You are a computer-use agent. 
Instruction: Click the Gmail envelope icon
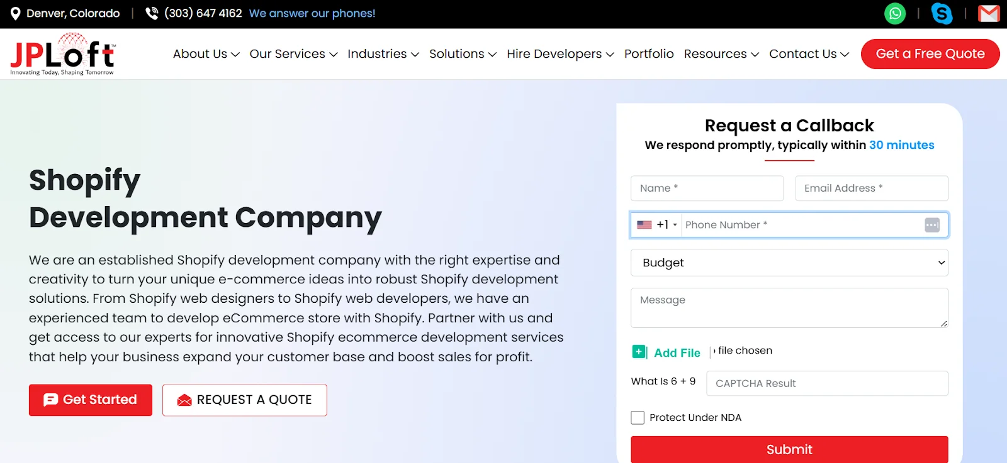point(988,13)
